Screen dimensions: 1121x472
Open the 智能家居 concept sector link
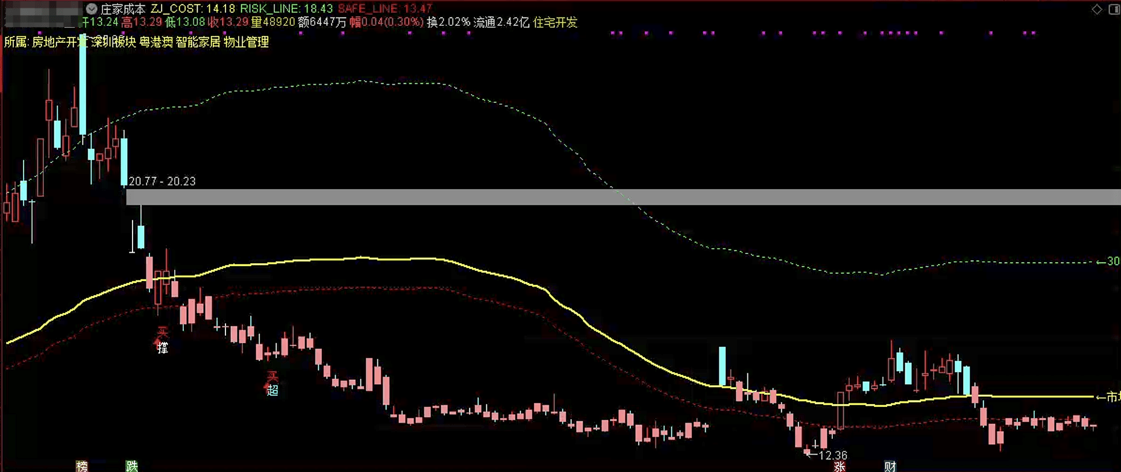(x=198, y=42)
